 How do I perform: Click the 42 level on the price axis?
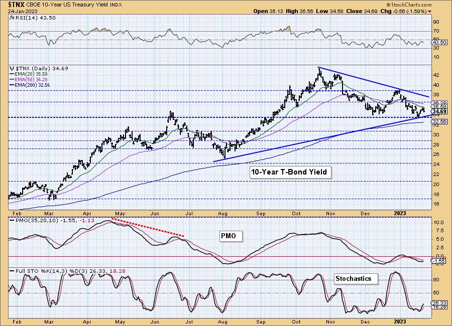click(x=436, y=75)
